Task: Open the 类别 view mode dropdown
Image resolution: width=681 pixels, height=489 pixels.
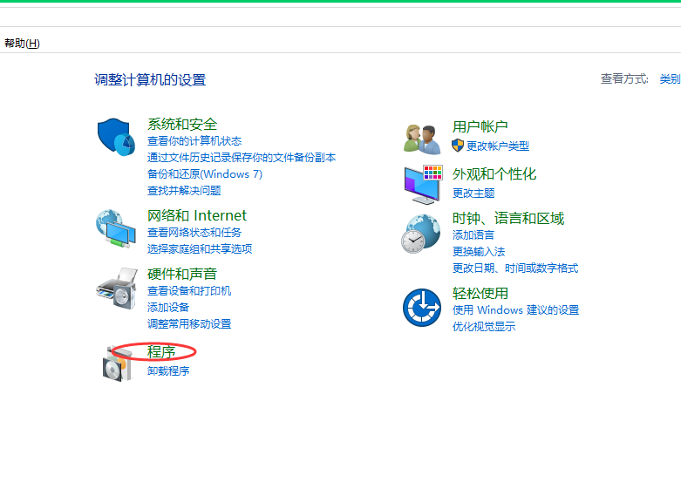Action: tap(671, 79)
